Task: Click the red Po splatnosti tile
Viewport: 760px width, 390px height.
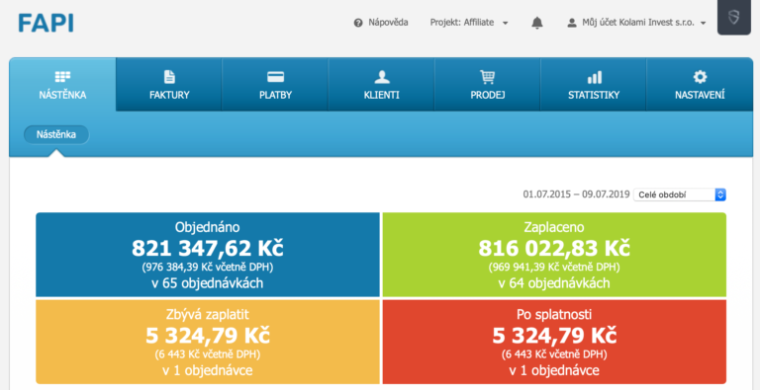Action: point(554,342)
